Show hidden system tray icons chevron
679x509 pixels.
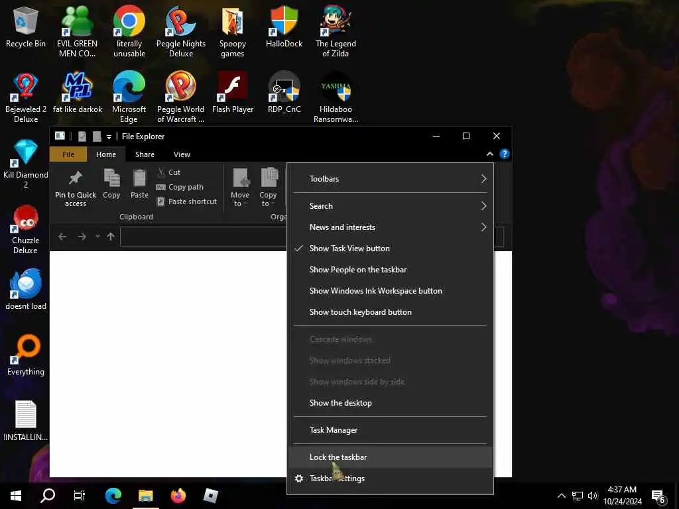561,496
